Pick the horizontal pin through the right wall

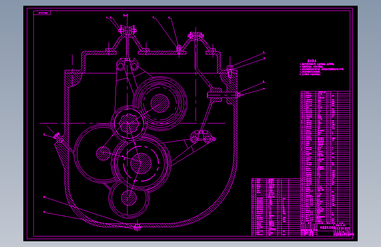point(224,95)
